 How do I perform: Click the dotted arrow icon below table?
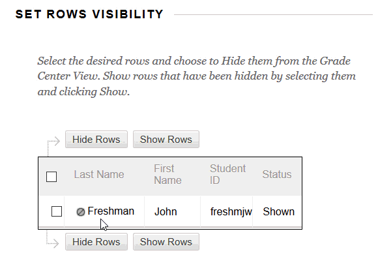tap(53, 239)
